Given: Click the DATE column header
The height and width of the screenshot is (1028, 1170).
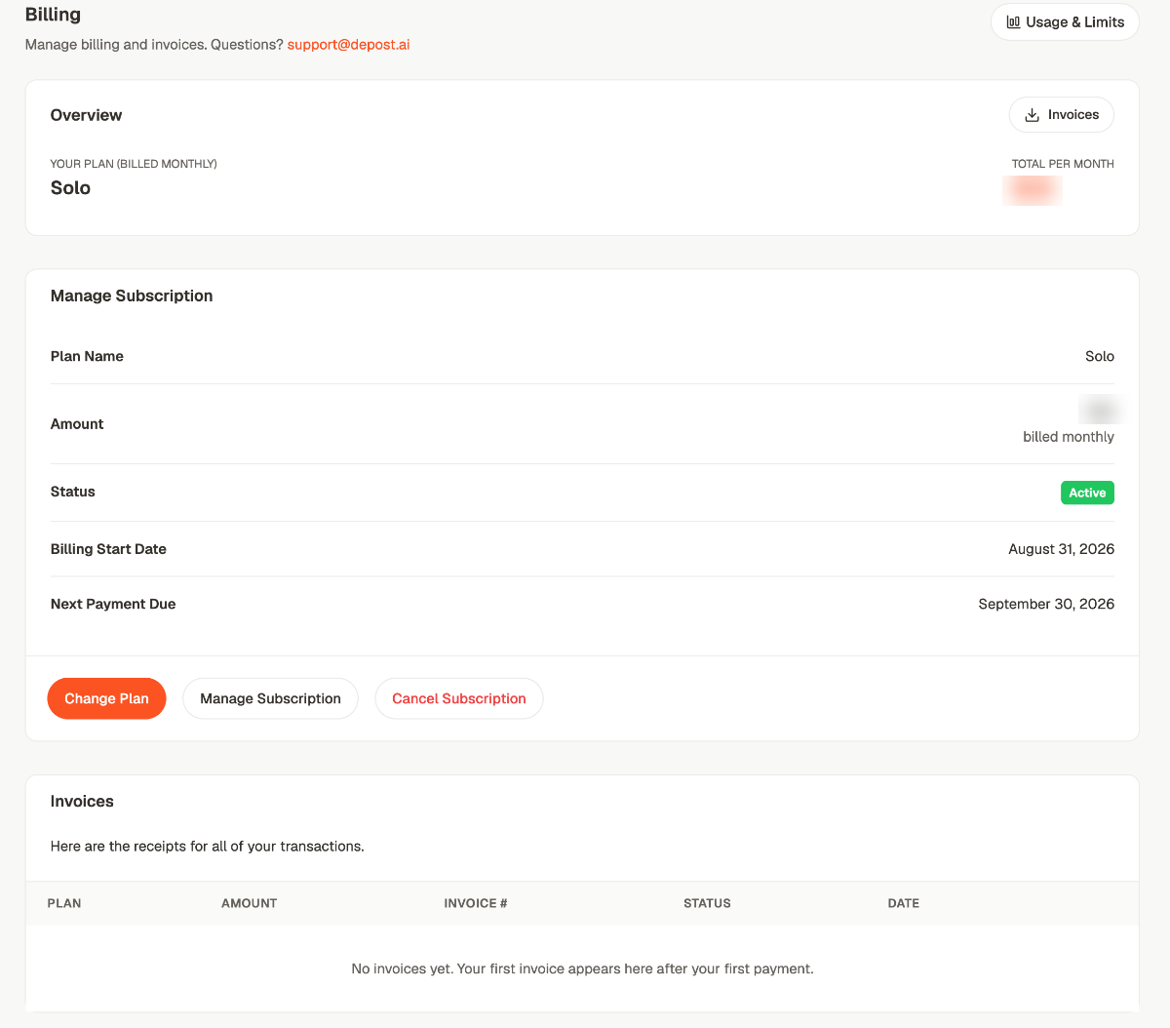Looking at the screenshot, I should click(x=904, y=903).
